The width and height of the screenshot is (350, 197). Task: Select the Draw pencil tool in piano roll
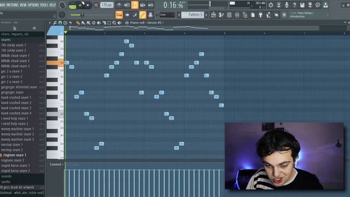tap(78, 23)
